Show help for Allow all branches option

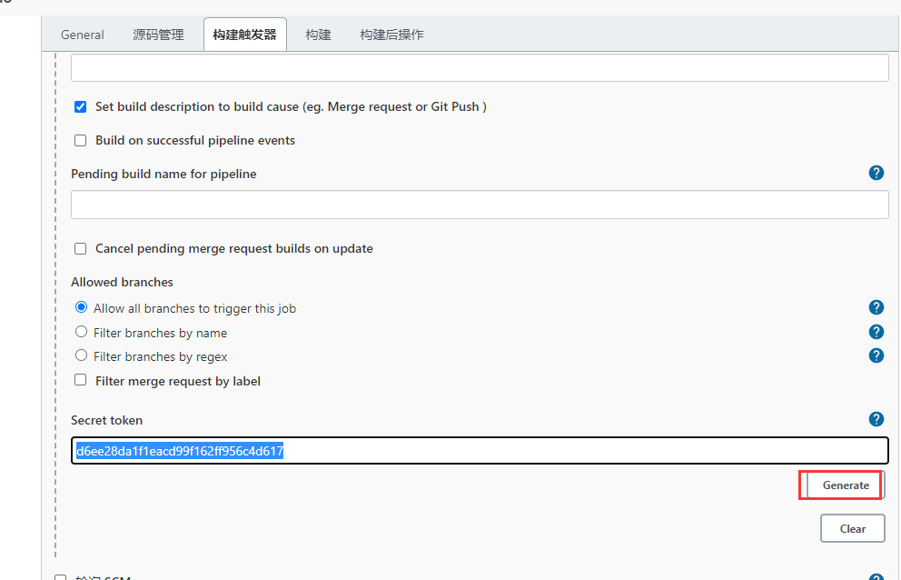point(876,307)
